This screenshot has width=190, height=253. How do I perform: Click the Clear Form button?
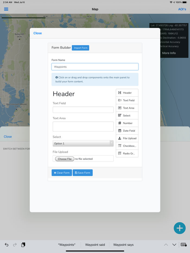coord(62,173)
